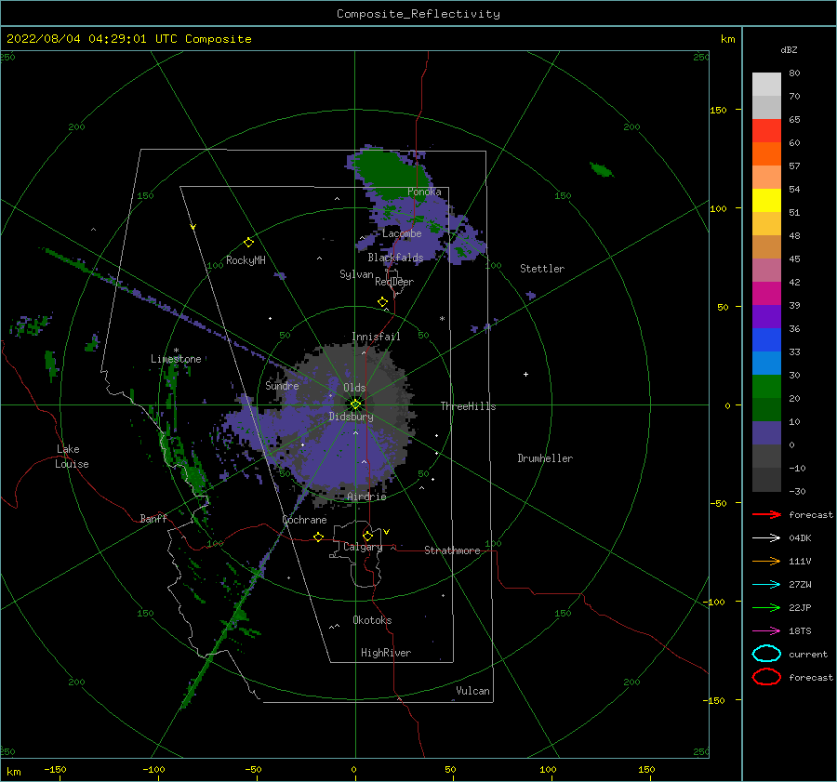Screen dimensions: 837x782
Task: Select the orange 57-60 dBZ swatch
Action: click(x=766, y=154)
